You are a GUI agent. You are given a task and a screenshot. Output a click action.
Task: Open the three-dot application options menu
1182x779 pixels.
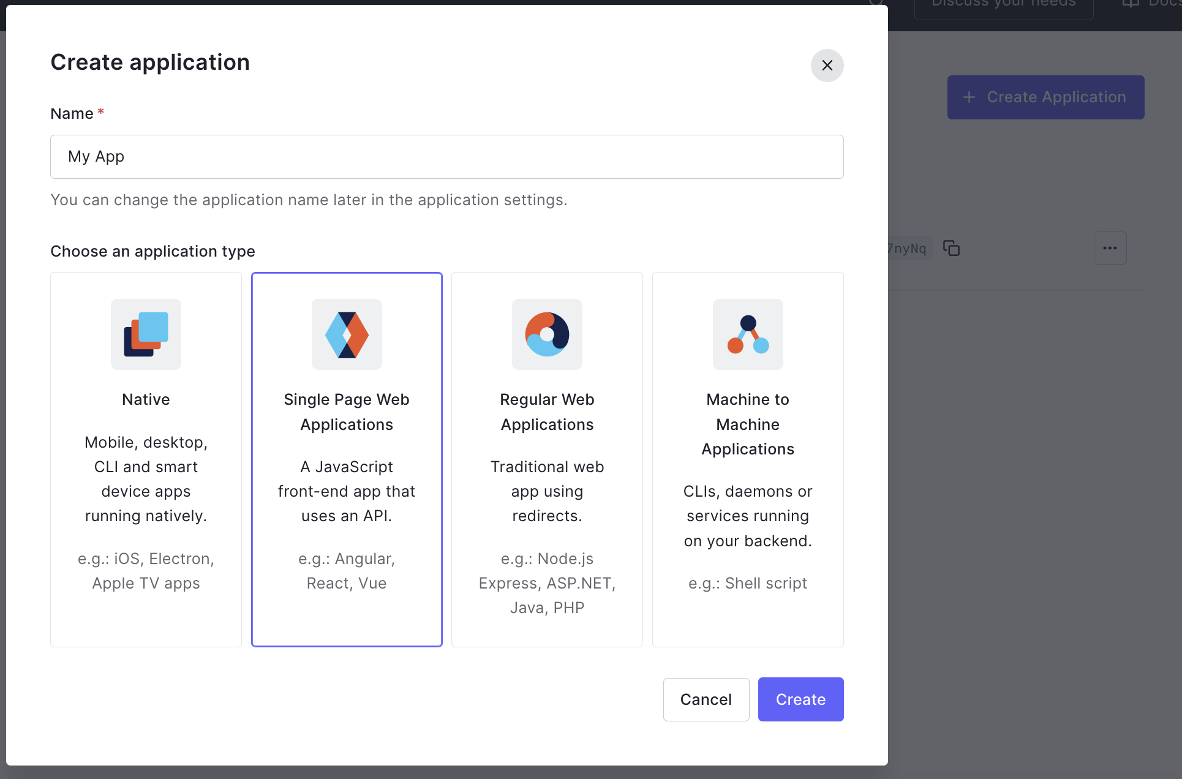pos(1110,248)
